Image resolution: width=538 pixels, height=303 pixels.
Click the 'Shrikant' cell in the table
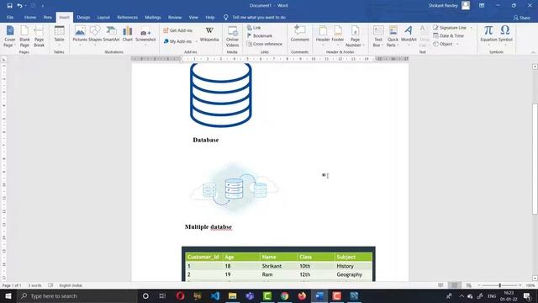pos(272,266)
